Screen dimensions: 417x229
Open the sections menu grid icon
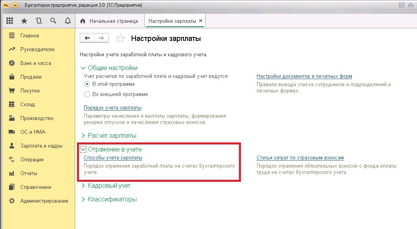pos(9,21)
